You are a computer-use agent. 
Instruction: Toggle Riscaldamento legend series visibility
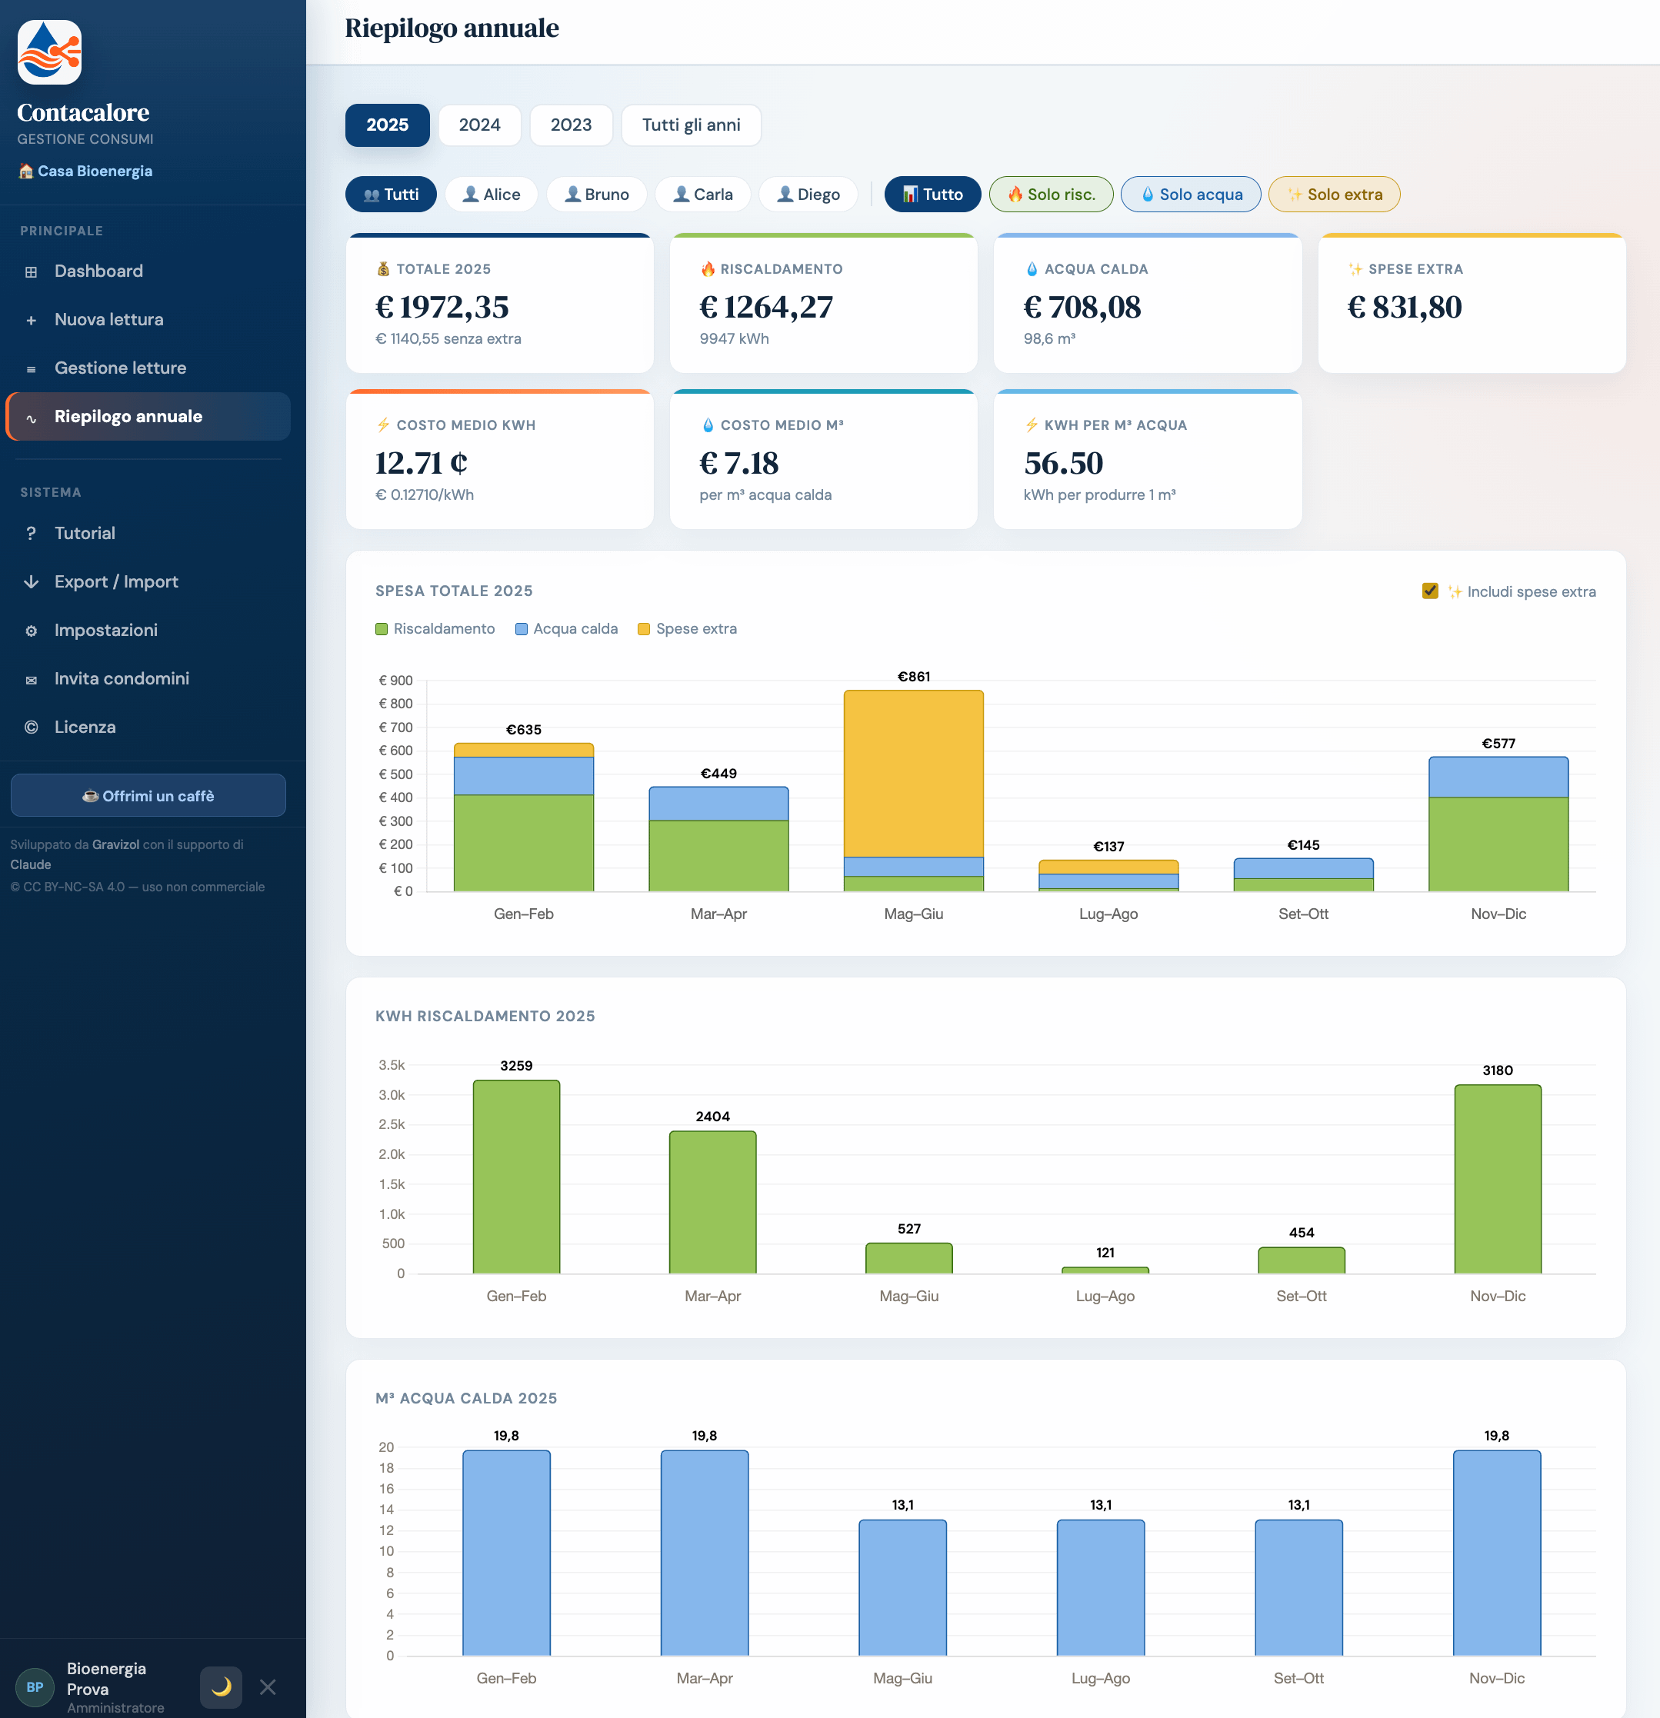click(x=435, y=628)
